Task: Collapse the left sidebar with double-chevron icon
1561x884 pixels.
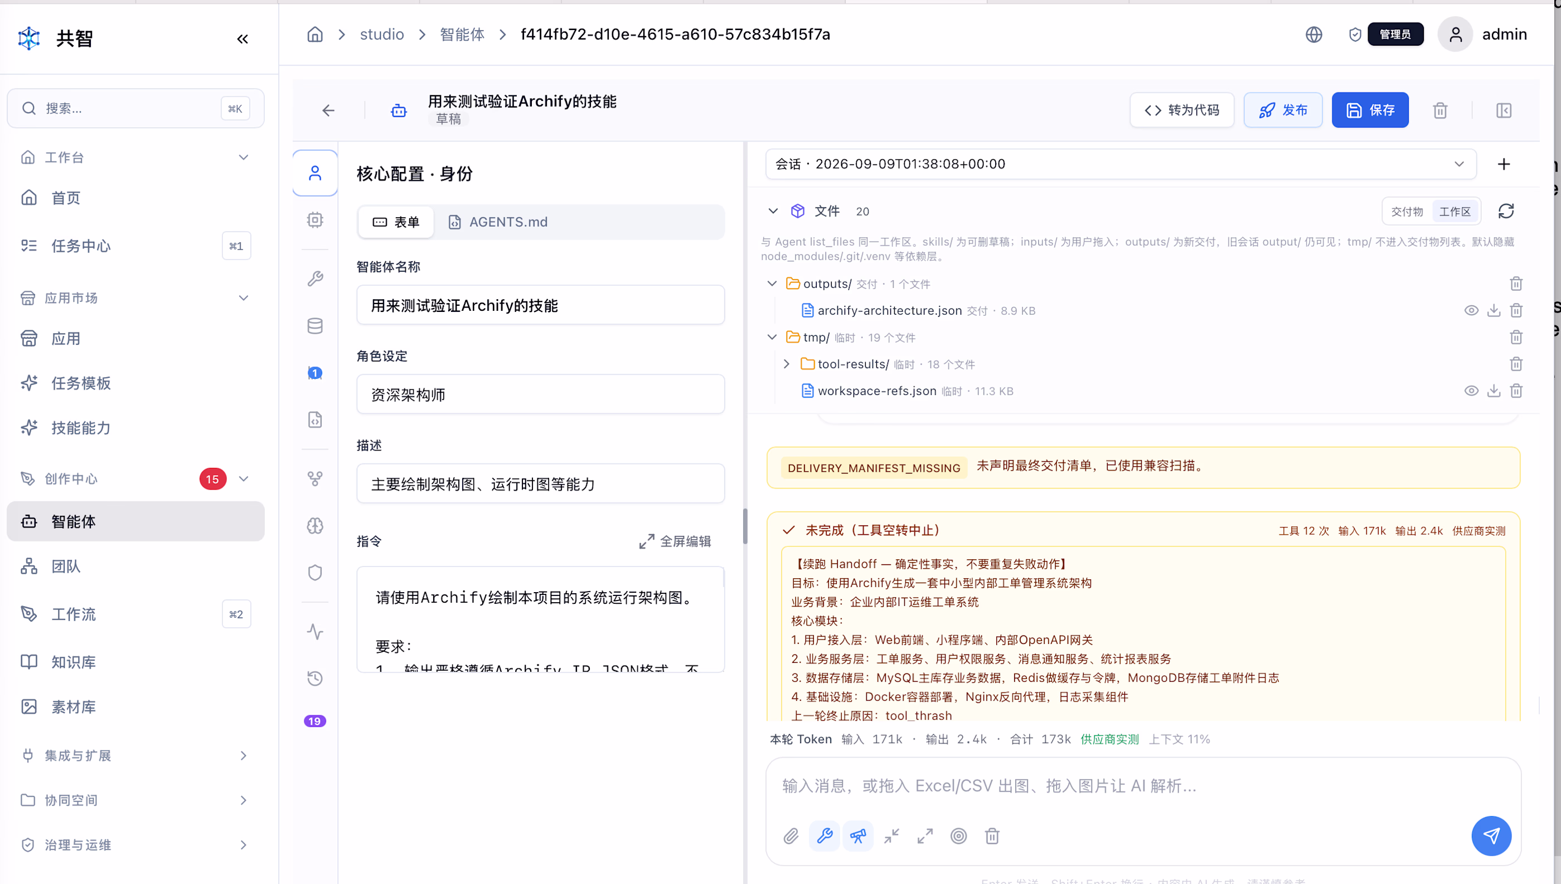Action: pyautogui.click(x=243, y=39)
